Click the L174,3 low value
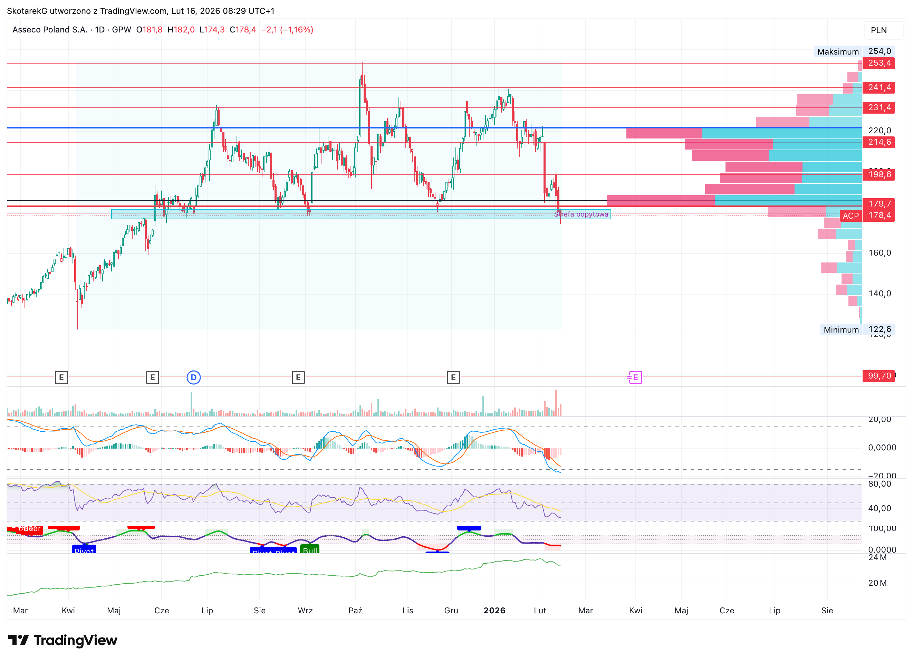913x661 pixels. [212, 30]
